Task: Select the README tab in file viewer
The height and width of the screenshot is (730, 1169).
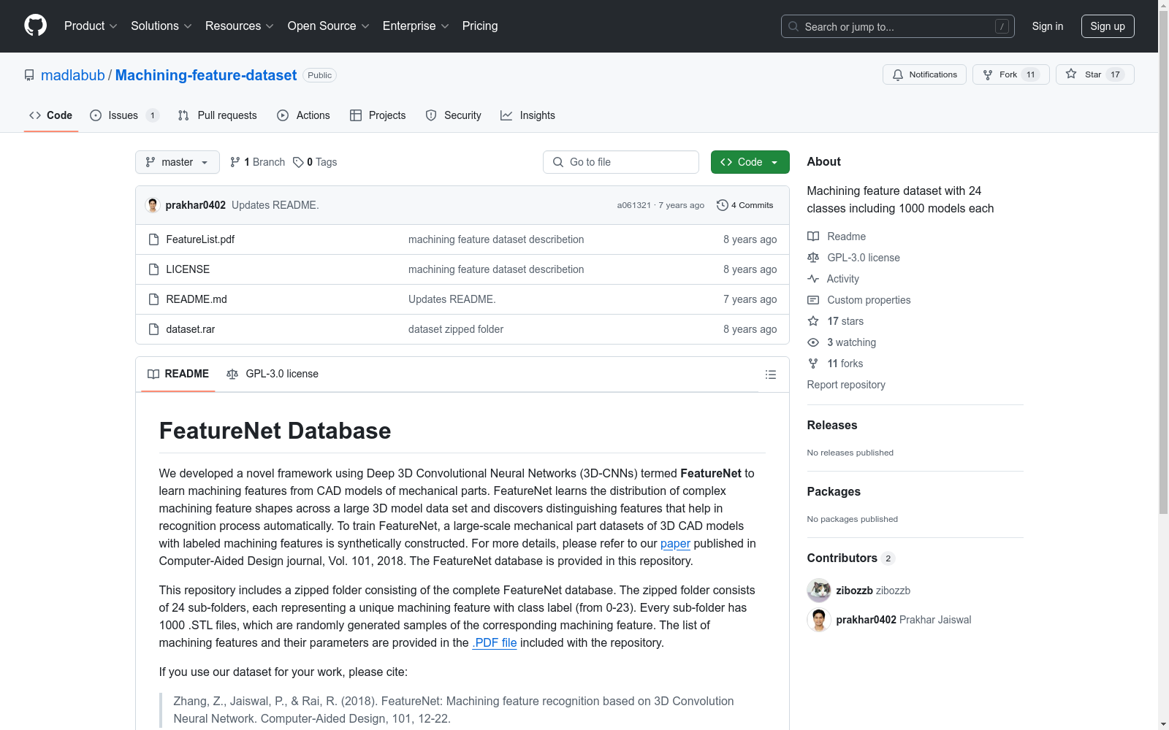Action: 178,374
